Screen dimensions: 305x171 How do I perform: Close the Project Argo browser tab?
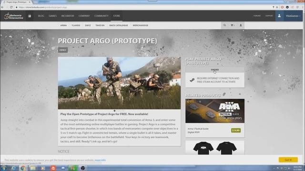point(30,2)
